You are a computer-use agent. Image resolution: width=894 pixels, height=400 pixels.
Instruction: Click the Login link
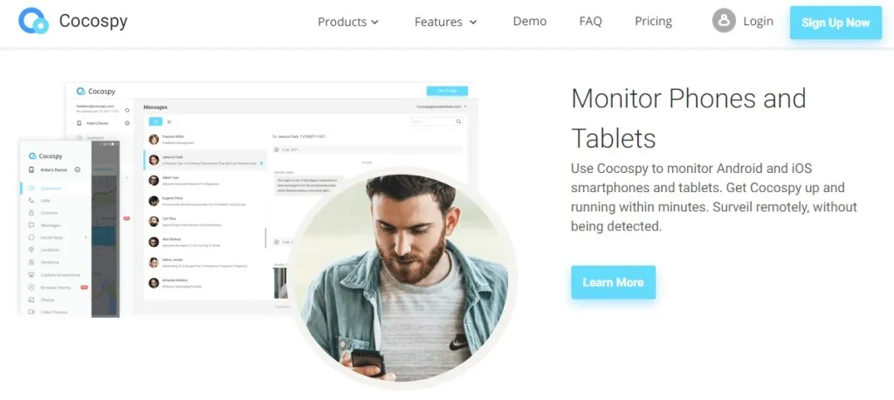pos(759,21)
